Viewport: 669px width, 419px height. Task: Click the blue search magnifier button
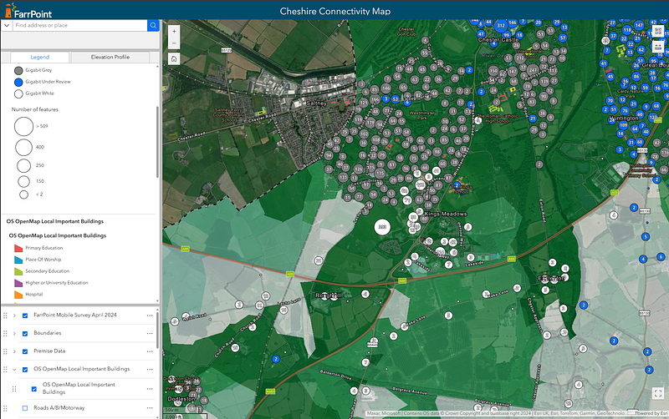click(x=153, y=26)
